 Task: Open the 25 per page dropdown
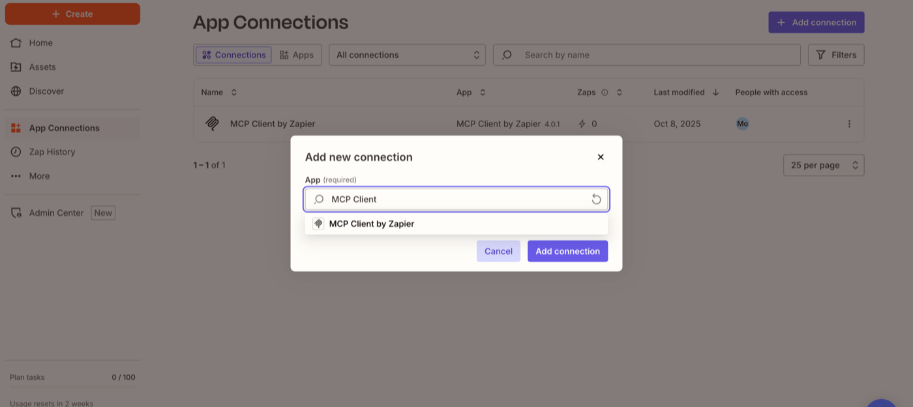[x=823, y=165]
